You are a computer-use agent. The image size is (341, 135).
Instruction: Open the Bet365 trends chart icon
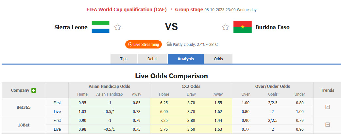click(x=328, y=107)
